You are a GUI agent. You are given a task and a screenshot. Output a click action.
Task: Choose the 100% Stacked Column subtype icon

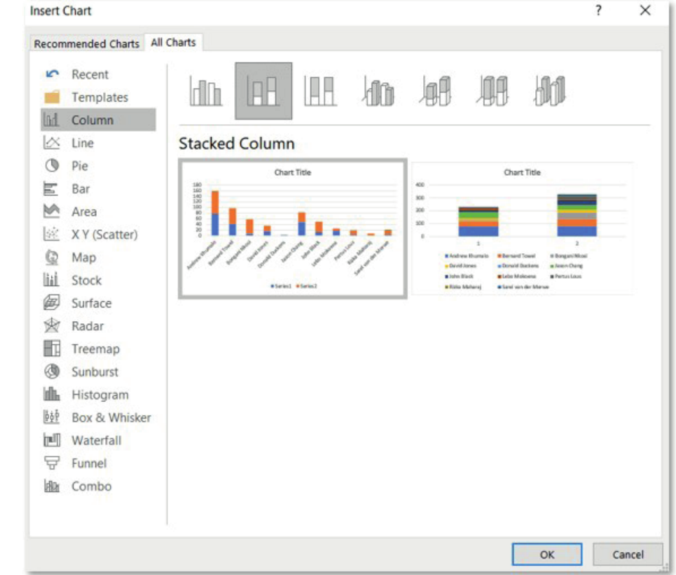pos(320,91)
